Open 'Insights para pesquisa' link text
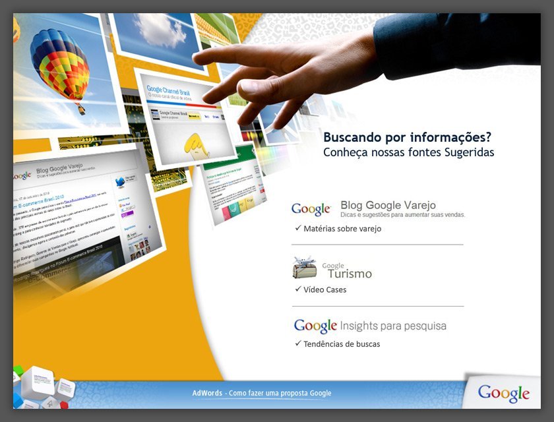 pyautogui.click(x=393, y=326)
